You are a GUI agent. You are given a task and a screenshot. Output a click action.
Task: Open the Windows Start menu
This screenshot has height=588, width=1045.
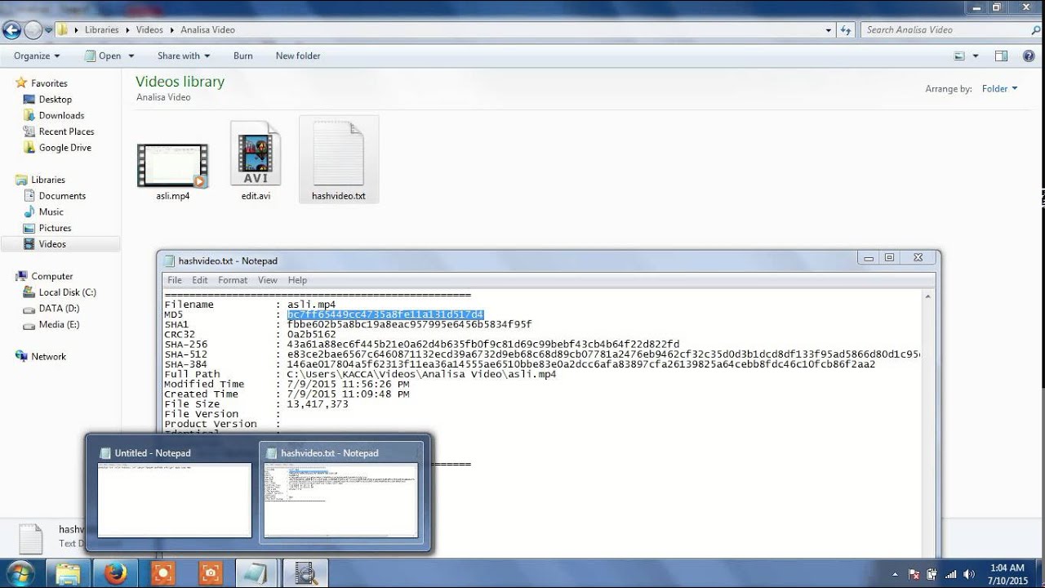click(x=19, y=573)
